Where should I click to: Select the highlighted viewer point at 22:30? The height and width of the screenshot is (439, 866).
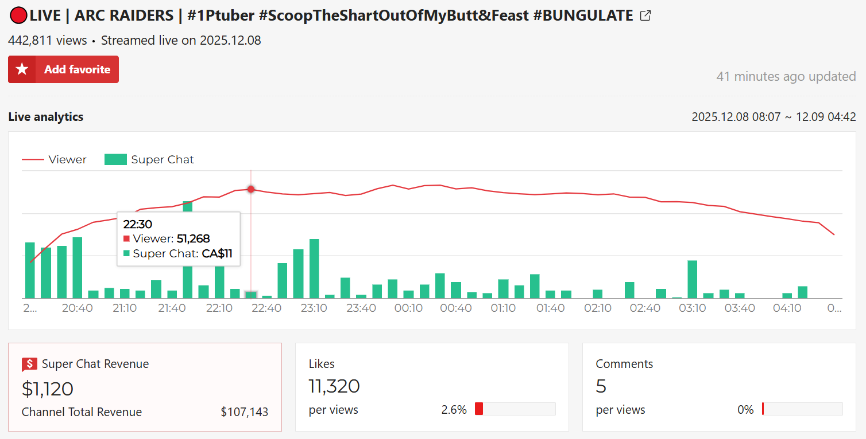(x=251, y=189)
